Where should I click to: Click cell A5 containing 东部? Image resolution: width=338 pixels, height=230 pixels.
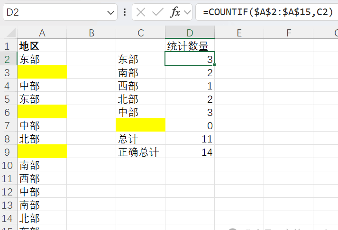(x=42, y=99)
